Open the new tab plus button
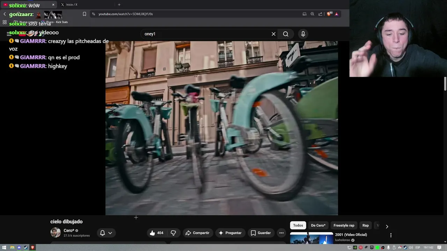This screenshot has width=447, height=251. coord(119,5)
